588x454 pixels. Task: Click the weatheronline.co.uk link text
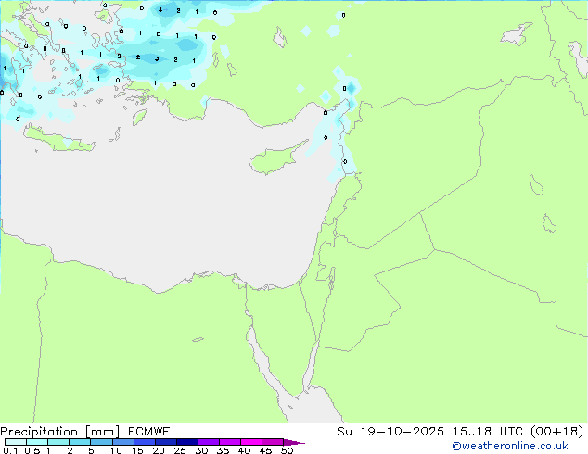click(x=510, y=446)
